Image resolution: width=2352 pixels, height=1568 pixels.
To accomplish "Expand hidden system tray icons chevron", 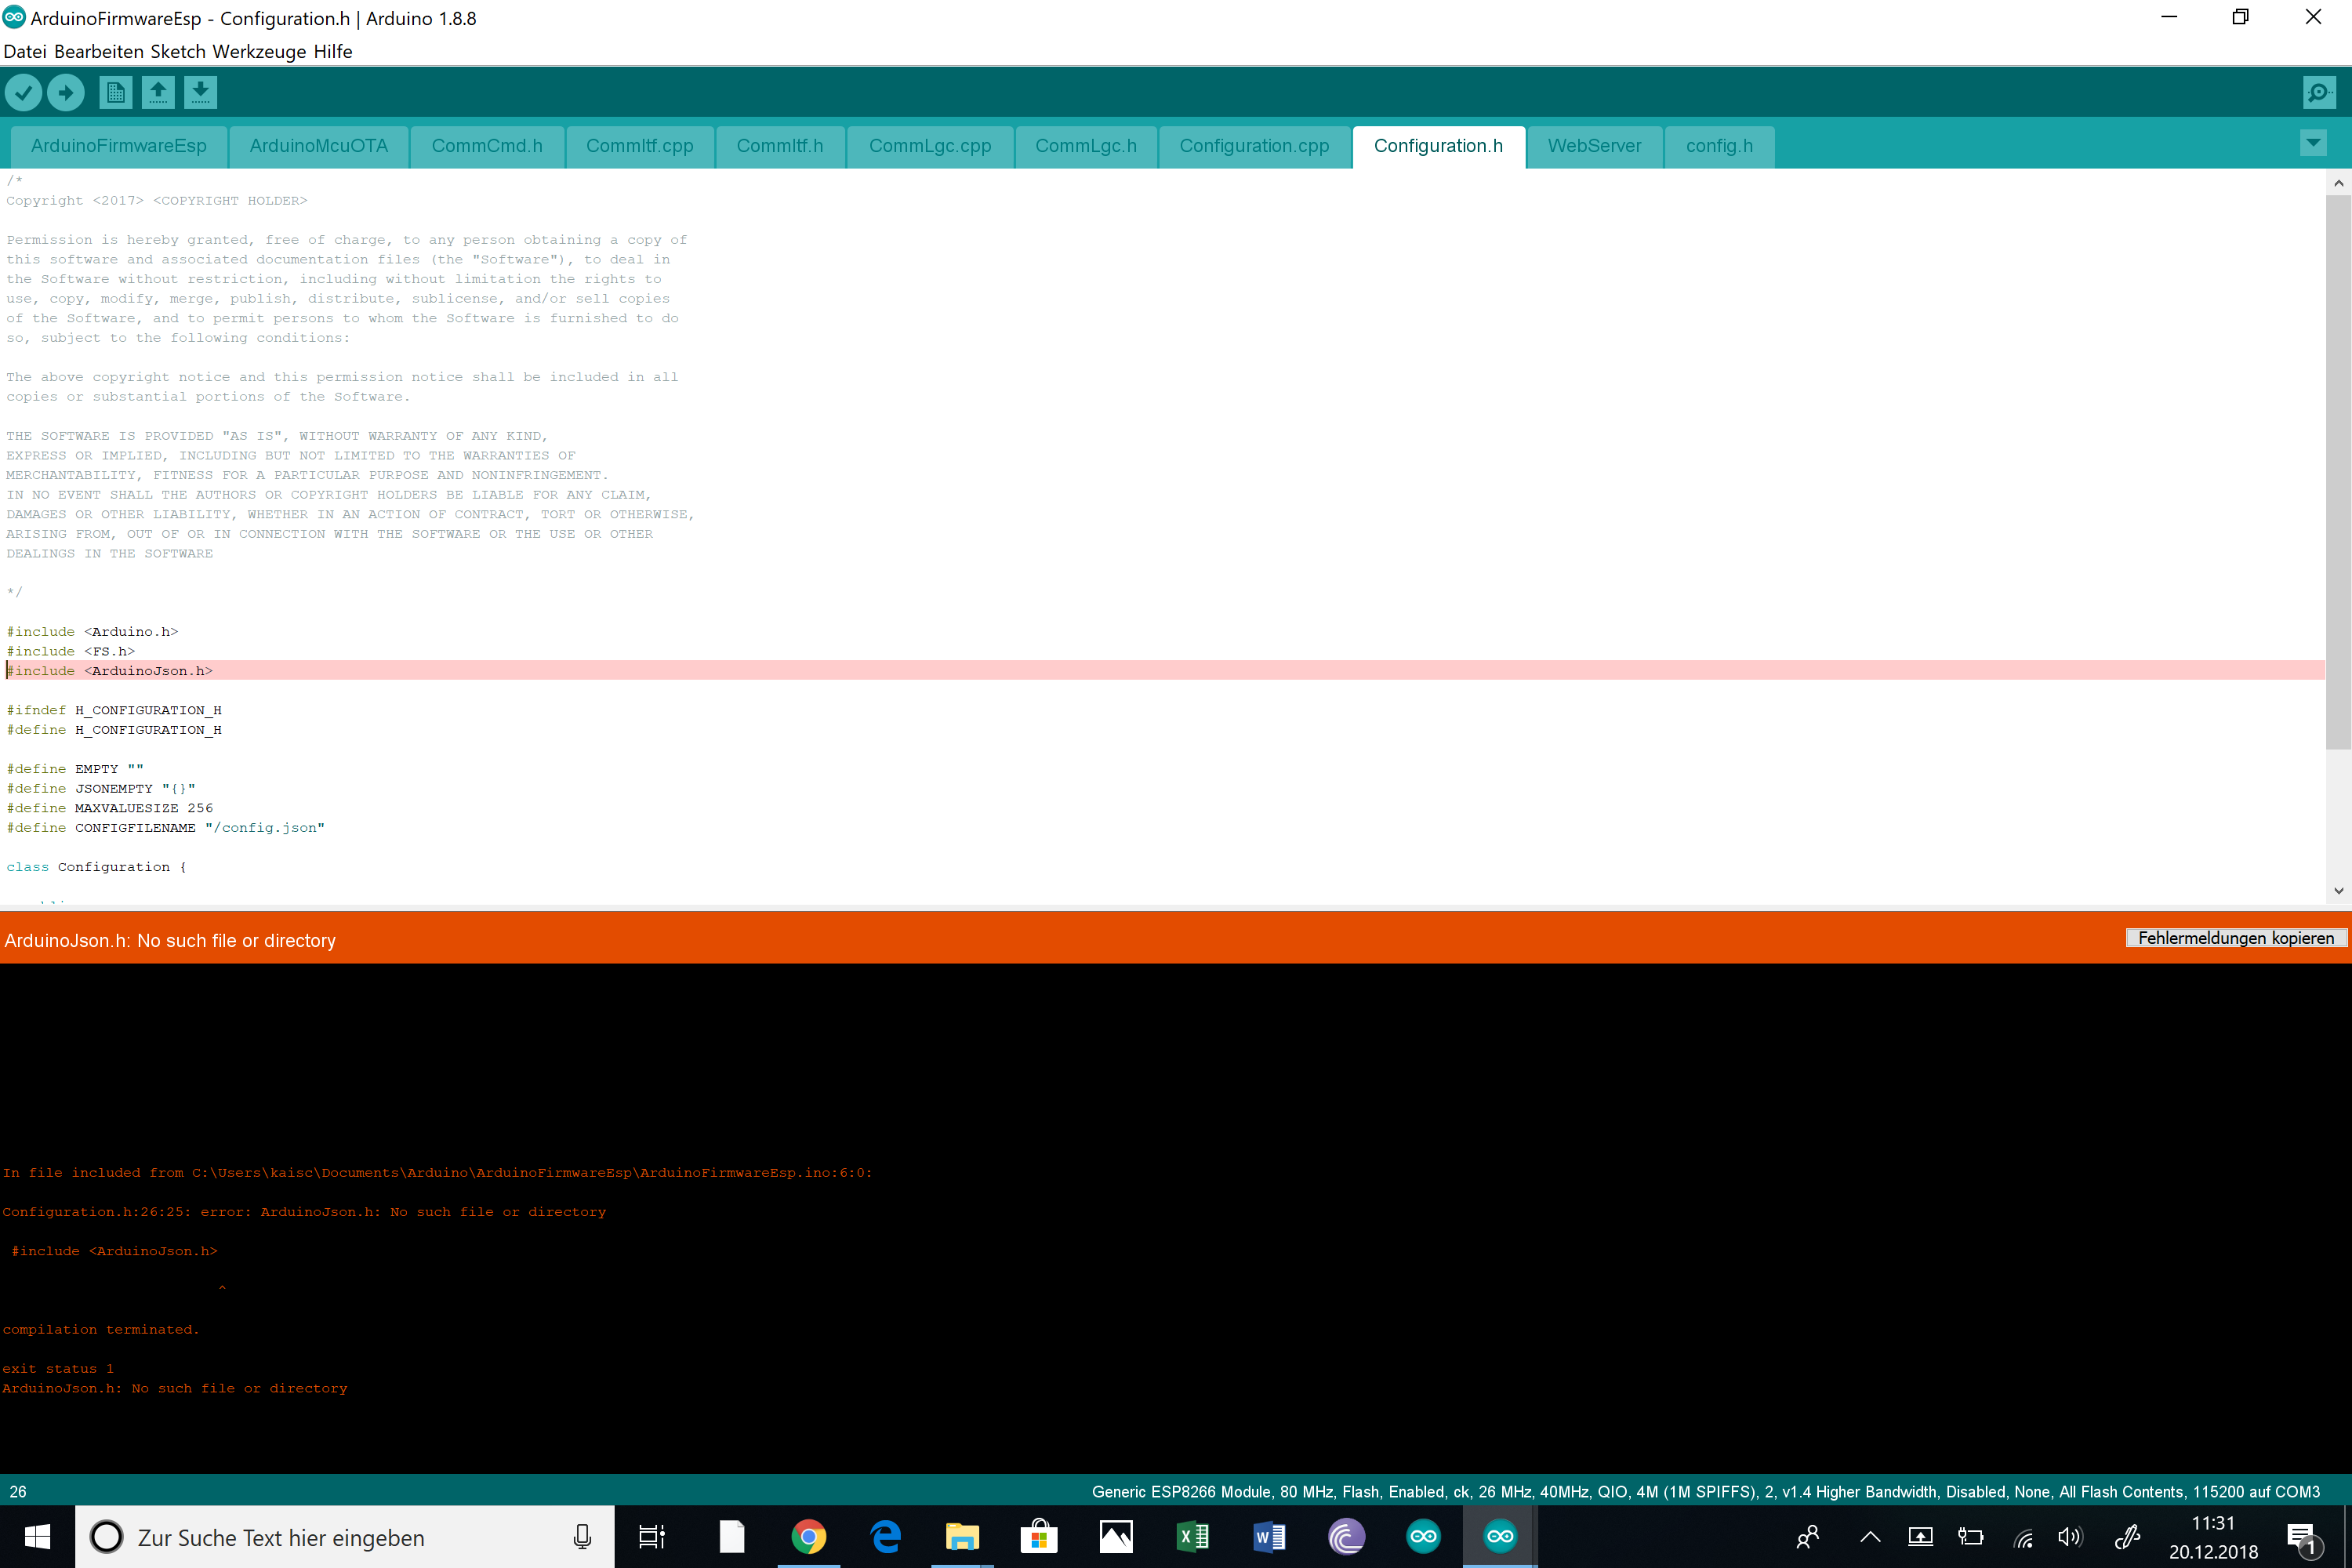I will tap(1870, 1537).
